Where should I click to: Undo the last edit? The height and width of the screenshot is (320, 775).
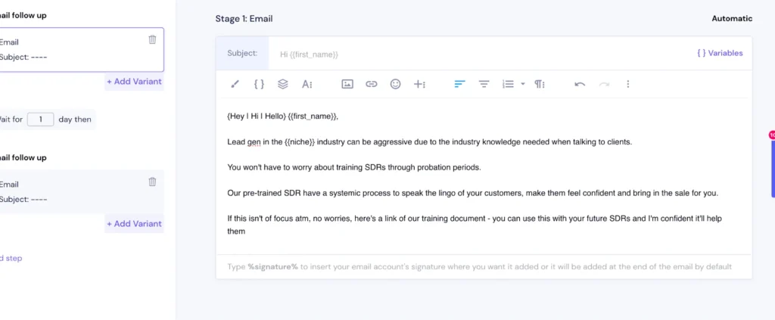pos(580,84)
